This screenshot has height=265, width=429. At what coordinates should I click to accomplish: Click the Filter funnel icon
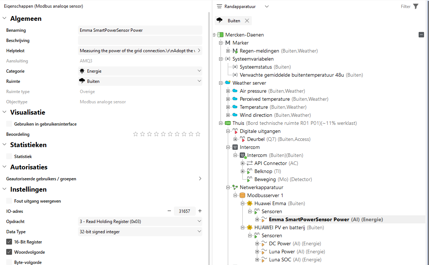point(416,6)
